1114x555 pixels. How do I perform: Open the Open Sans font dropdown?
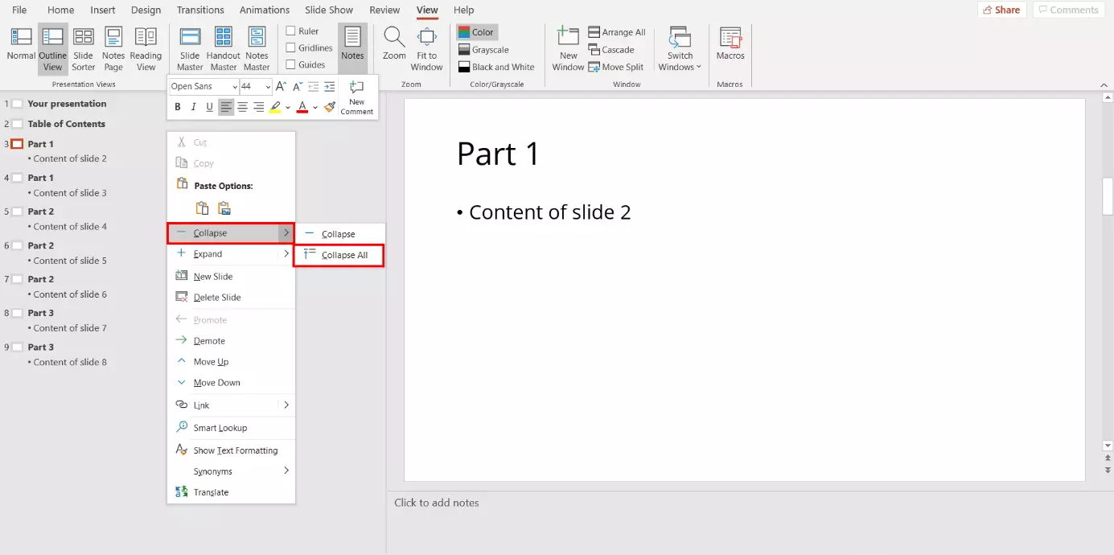[235, 87]
